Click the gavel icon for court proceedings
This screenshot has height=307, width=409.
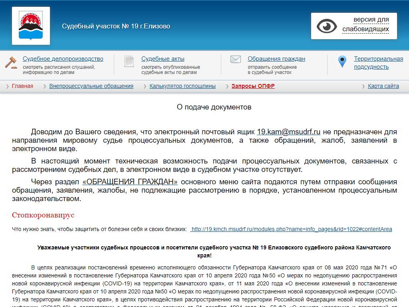(11, 62)
